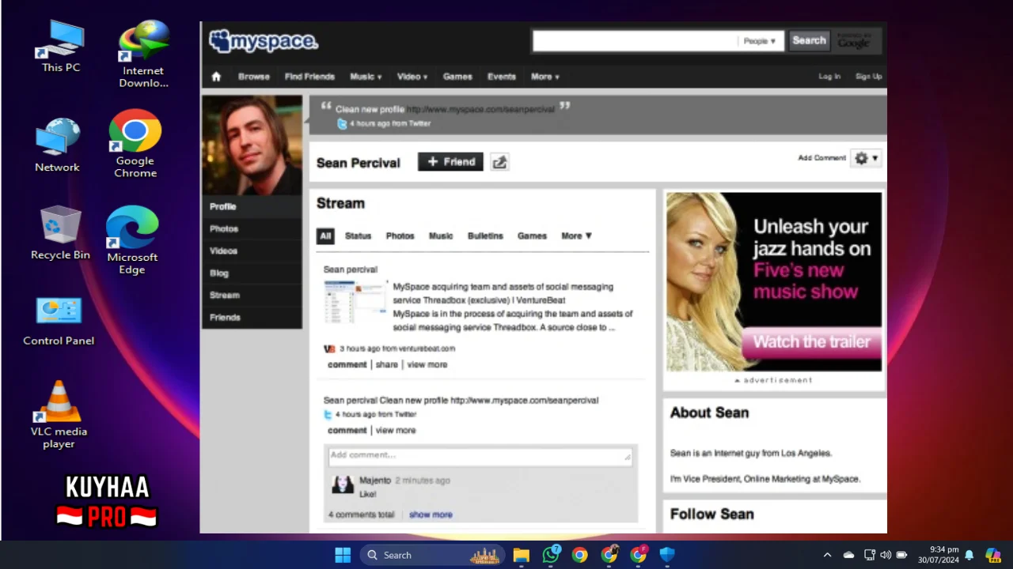Open WhatsApp from the taskbar
The width and height of the screenshot is (1013, 569).
pos(551,555)
